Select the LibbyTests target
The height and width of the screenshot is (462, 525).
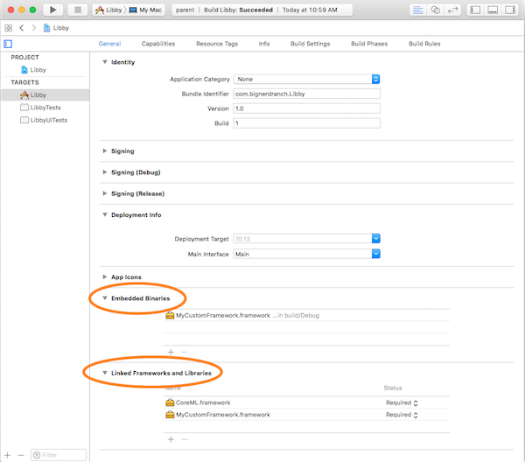[x=40, y=108]
